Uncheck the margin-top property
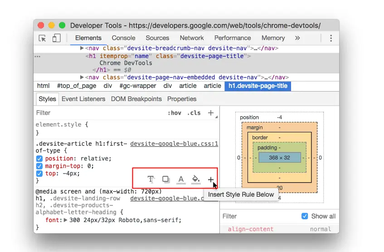The width and height of the screenshot is (384, 252). point(39,166)
